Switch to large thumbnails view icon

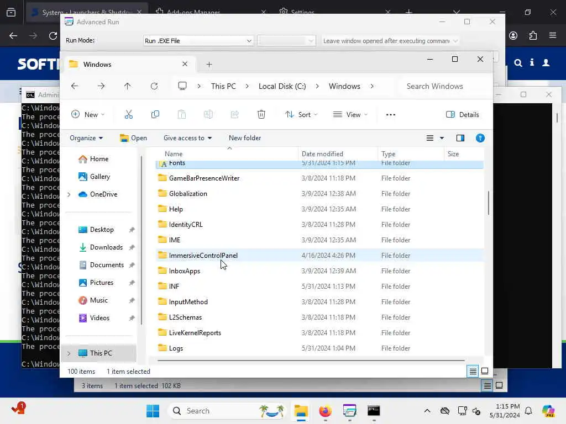(485, 371)
